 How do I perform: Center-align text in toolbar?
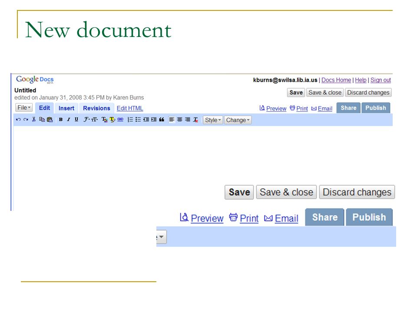click(180, 120)
